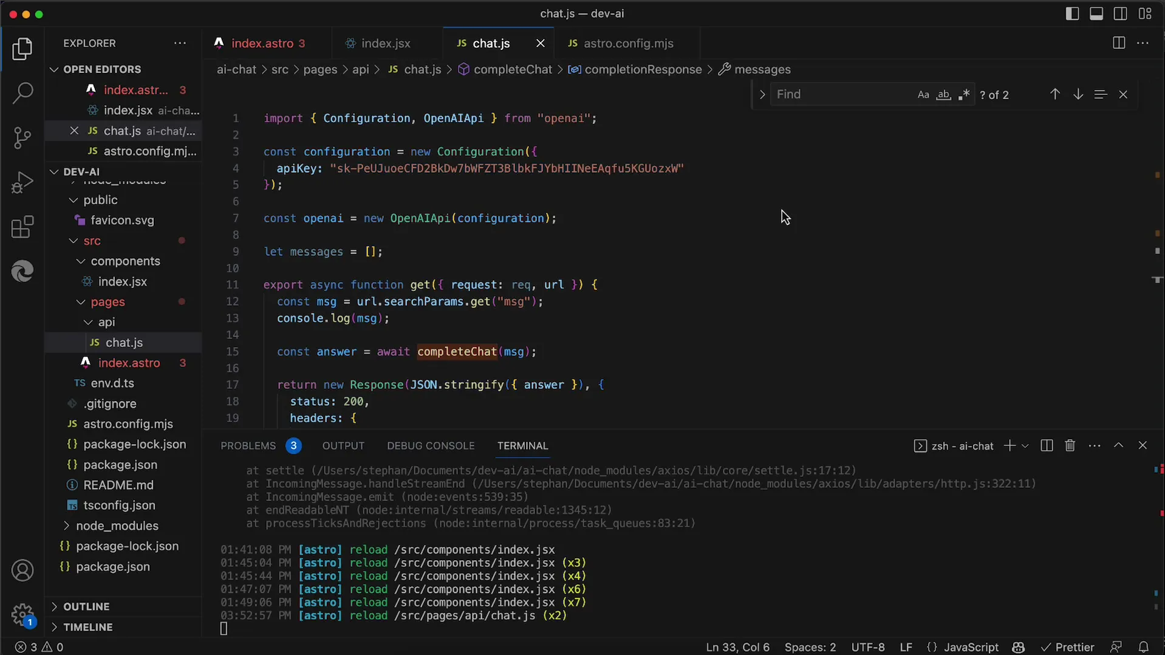Viewport: 1165px width, 655px height.
Task: Open editor More Actions ellipsis
Action: tap(1143, 43)
